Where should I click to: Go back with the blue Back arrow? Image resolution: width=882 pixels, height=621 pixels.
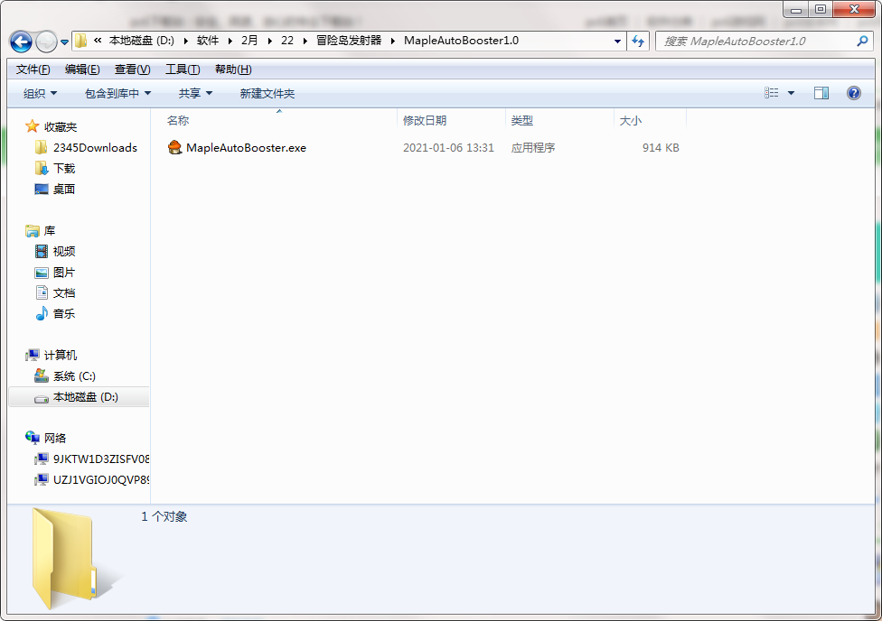click(21, 42)
